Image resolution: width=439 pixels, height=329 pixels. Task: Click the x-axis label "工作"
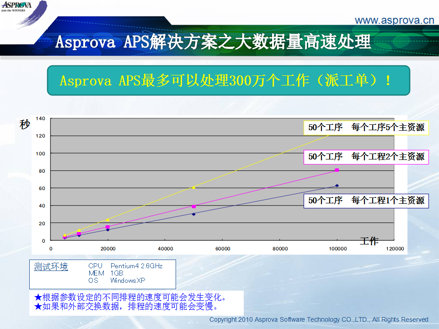click(x=369, y=241)
